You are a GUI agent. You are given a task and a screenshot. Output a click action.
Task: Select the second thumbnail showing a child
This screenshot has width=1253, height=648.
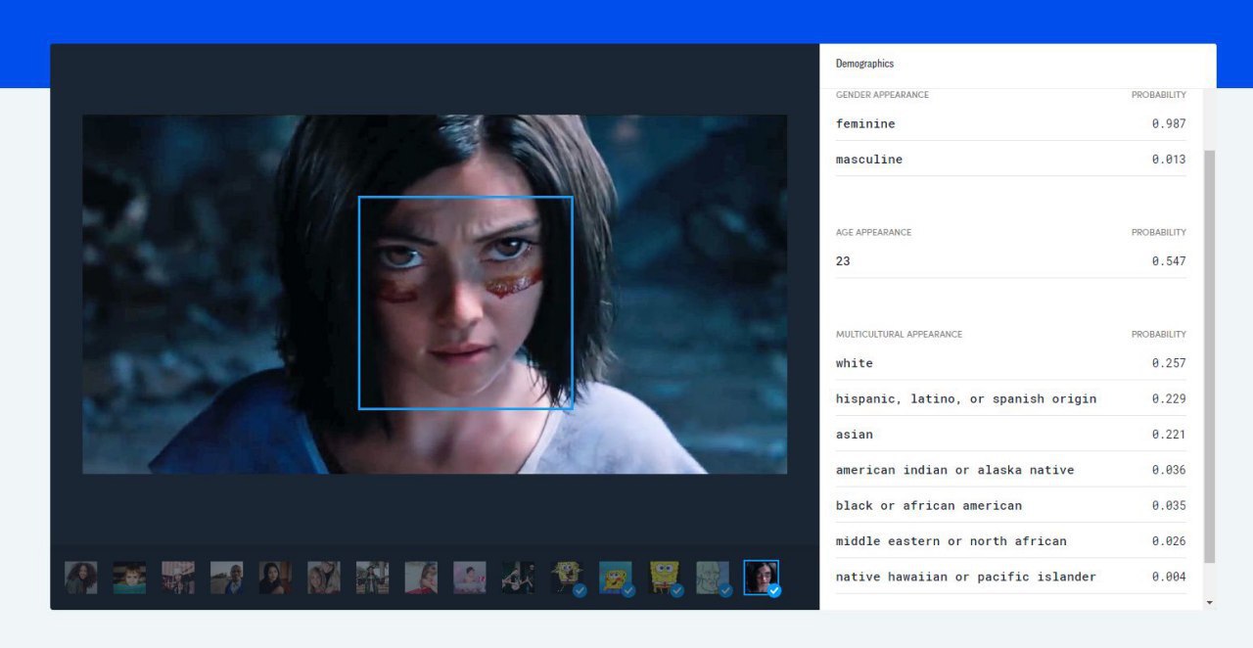pos(129,578)
